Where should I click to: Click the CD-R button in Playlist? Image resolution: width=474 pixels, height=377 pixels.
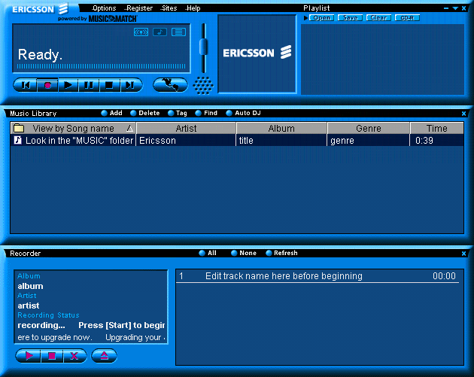pos(407,18)
